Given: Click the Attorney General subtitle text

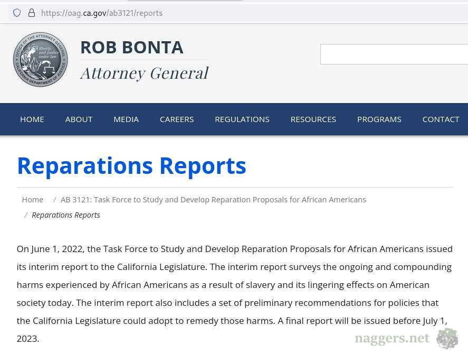Looking at the screenshot, I should click(144, 73).
